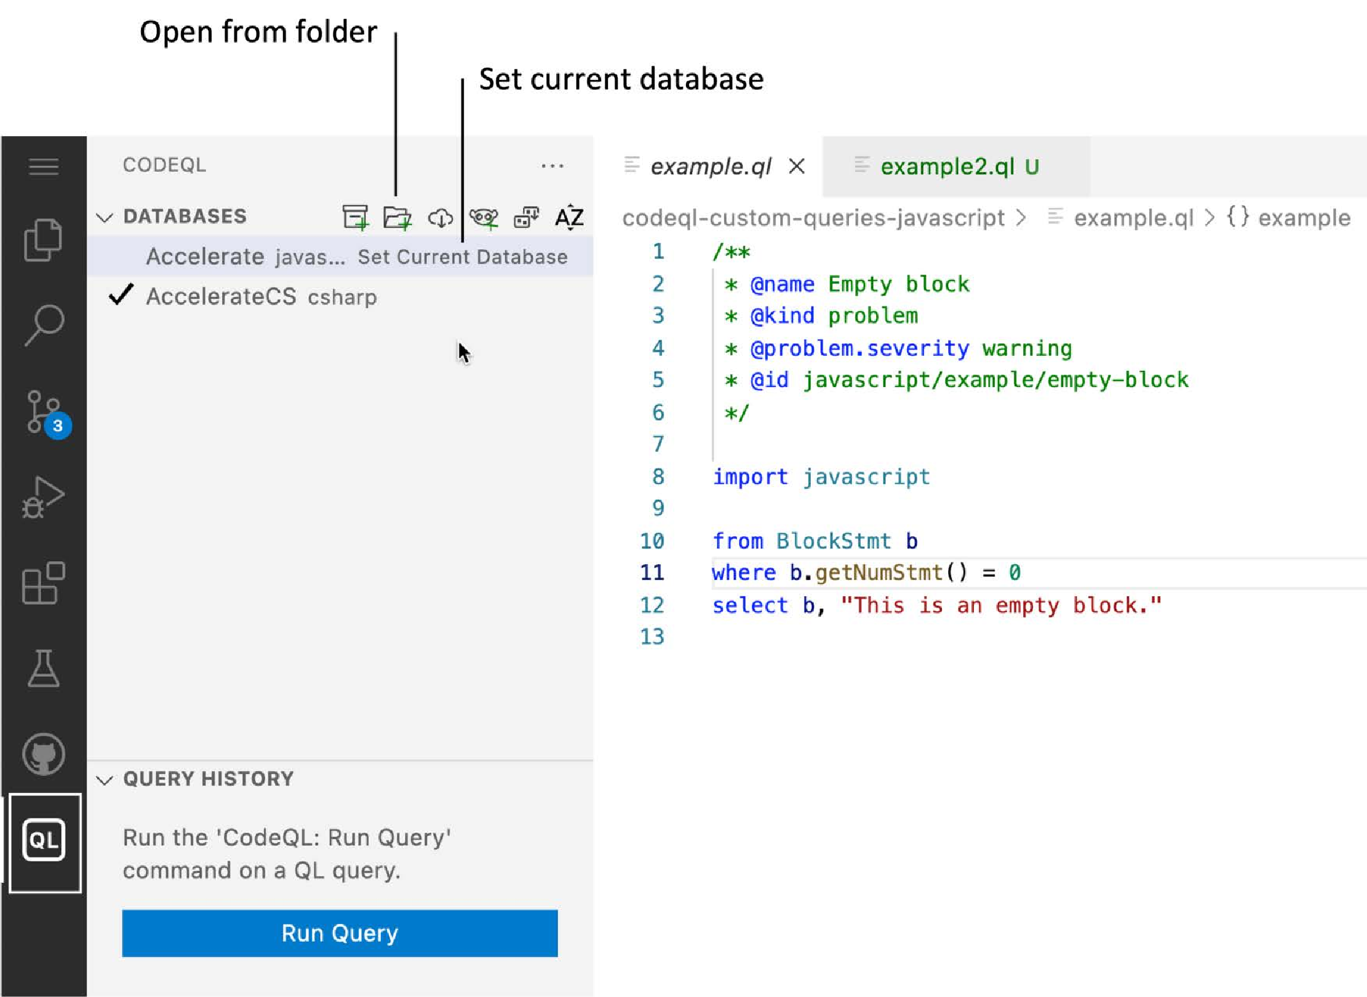Screen dimensions: 1367x997
Task: Click line number 11 in the gutter
Action: (x=652, y=572)
